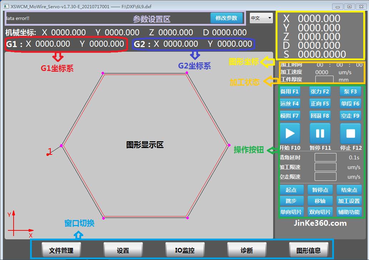The height and width of the screenshot is (260, 369).
Task: Open 加工设置 machining settings
Action: point(349,201)
